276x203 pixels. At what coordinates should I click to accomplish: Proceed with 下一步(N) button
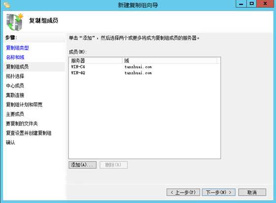click(x=218, y=192)
